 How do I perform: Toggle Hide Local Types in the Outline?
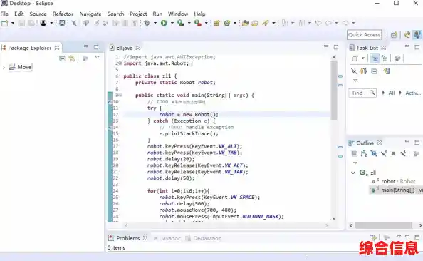[x=403, y=153]
